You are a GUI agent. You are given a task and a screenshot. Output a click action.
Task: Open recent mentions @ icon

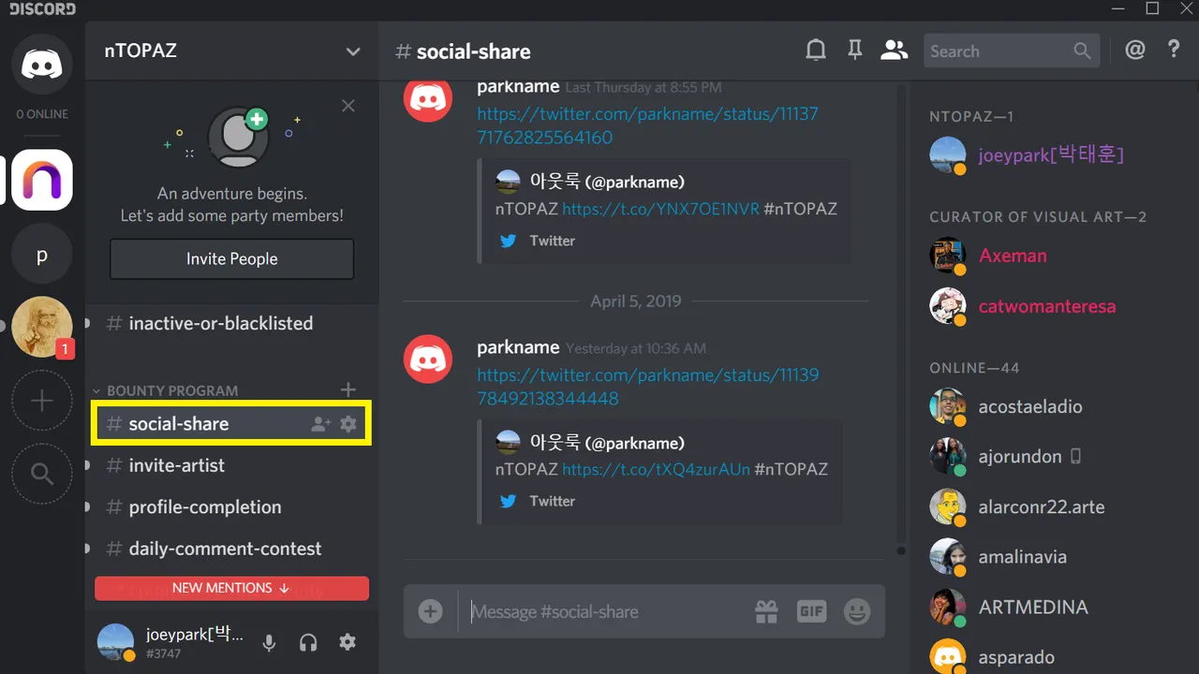[1135, 51]
